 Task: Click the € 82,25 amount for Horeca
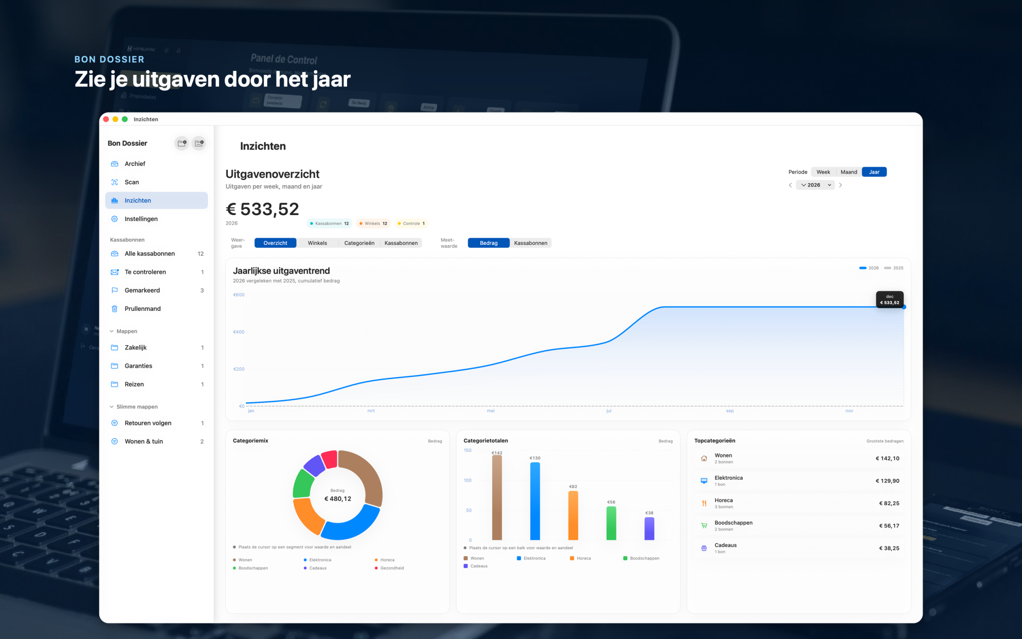coord(889,503)
